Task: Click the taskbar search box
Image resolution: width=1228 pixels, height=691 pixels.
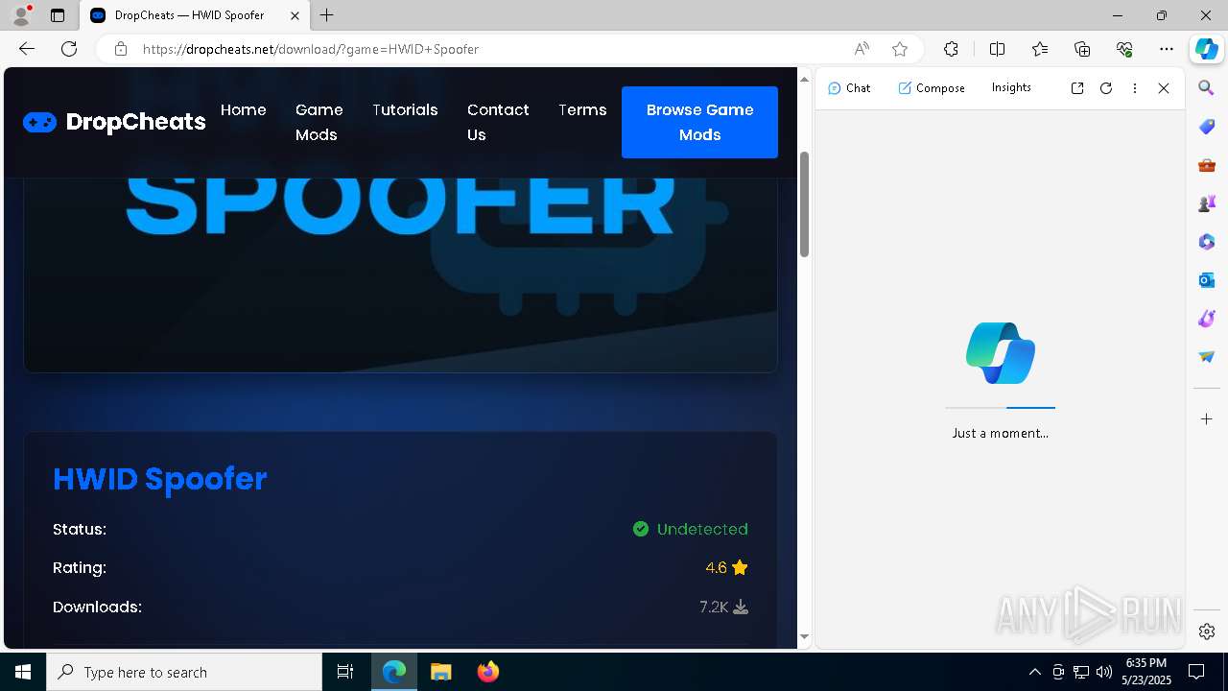Action: pos(184,672)
